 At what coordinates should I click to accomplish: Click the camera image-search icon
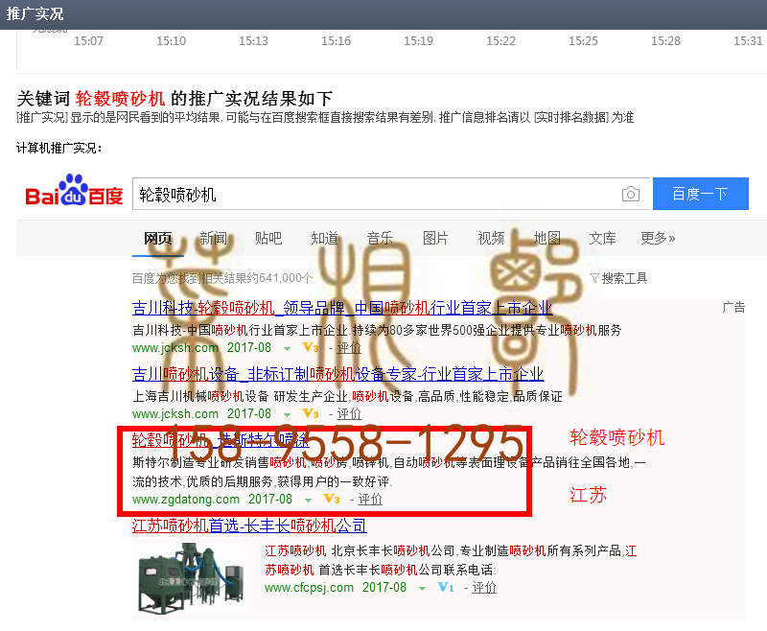point(631,195)
